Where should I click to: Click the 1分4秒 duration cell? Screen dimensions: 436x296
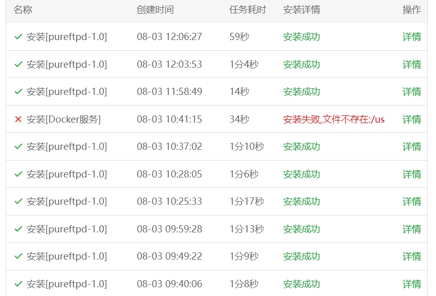pyautogui.click(x=244, y=65)
